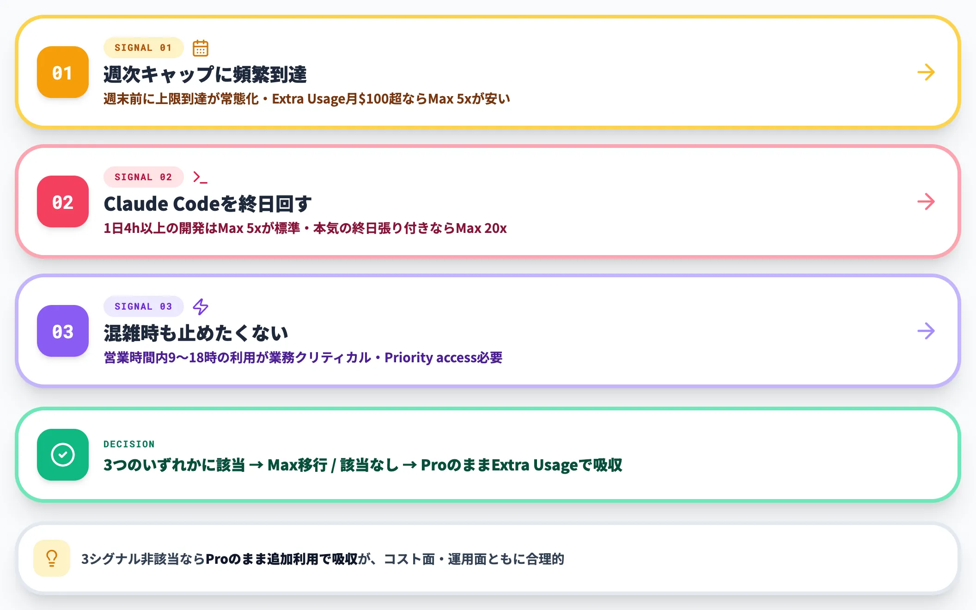976x610 pixels.
Task: Click the orange 01 number badge
Action: [63, 72]
